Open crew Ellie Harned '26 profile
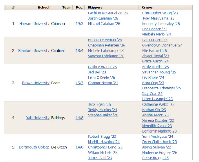 [154, 51]
